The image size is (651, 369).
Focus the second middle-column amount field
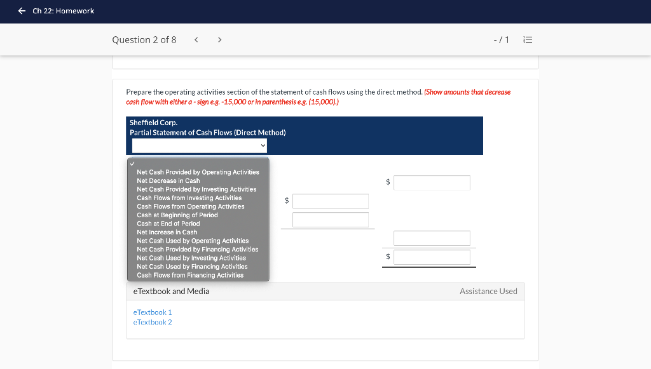(x=331, y=220)
